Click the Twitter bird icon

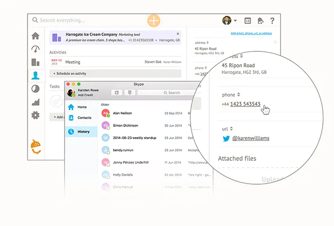click(x=226, y=139)
